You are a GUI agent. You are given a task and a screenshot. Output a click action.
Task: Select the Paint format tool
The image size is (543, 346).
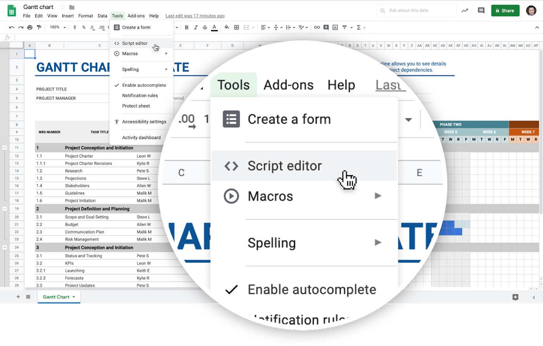pos(39,27)
